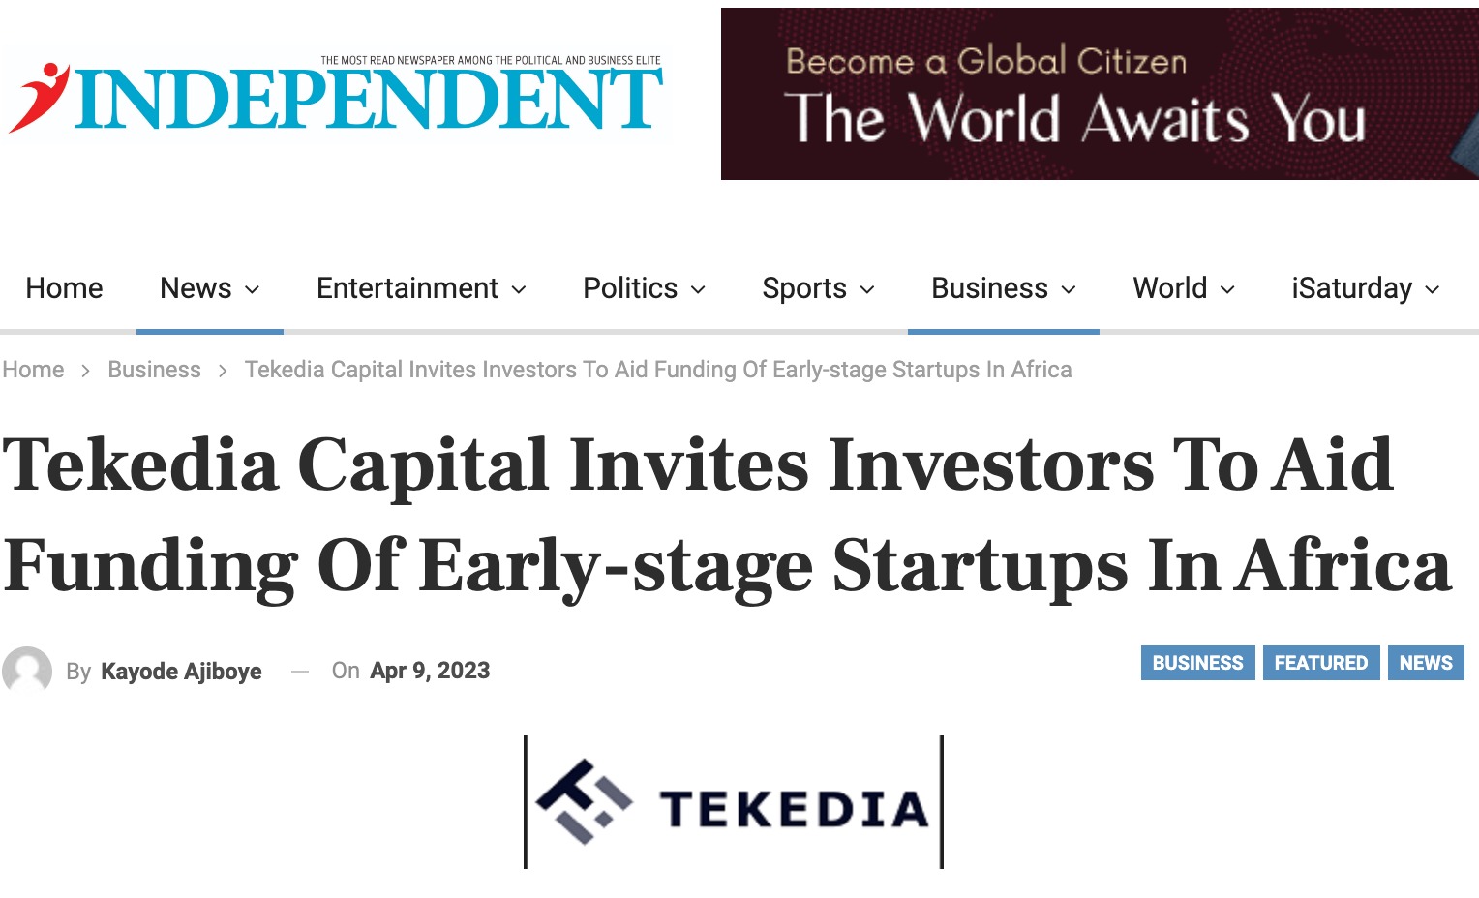Click the NEWS category tag

pos(1425,663)
